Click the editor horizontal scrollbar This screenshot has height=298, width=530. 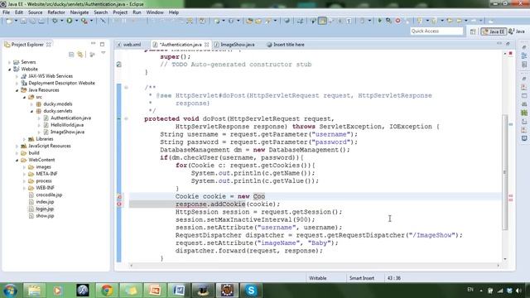point(315,266)
